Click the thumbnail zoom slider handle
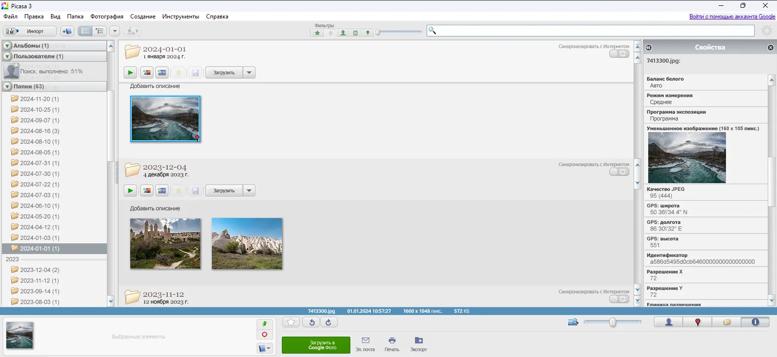The height and width of the screenshot is (357, 777). tap(613, 322)
